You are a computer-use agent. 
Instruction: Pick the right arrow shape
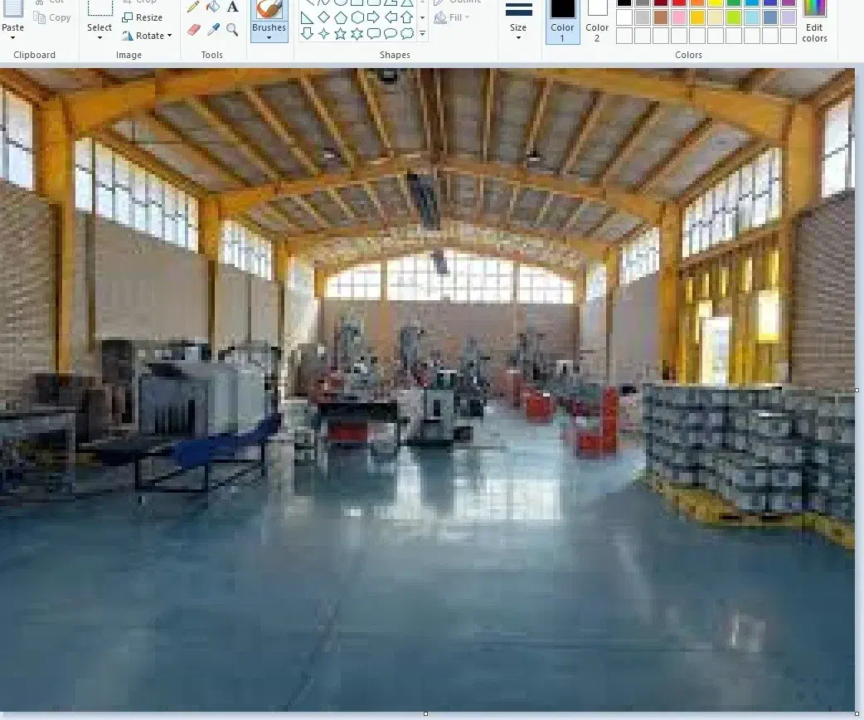point(373,17)
